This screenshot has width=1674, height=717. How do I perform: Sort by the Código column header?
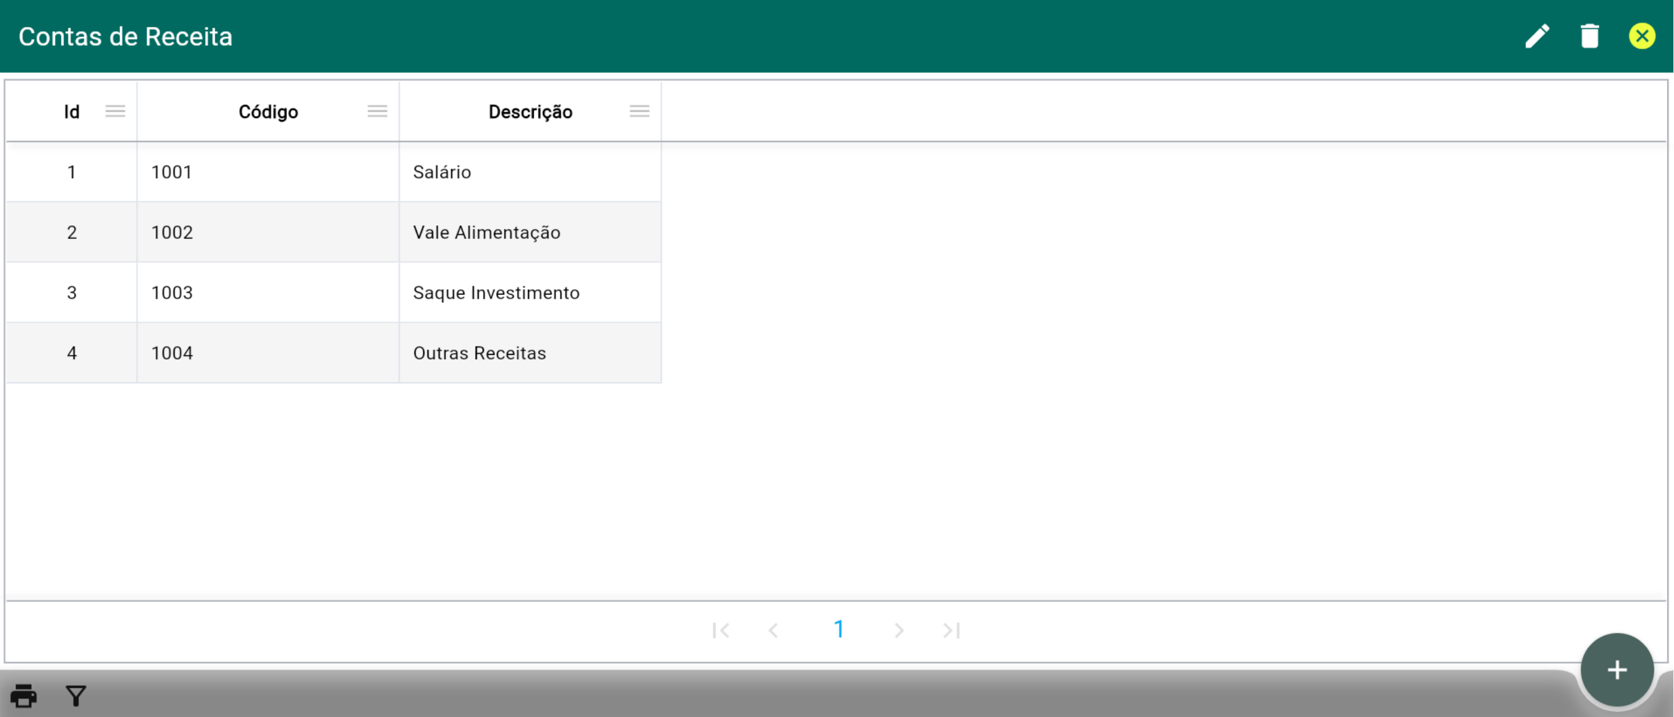pyautogui.click(x=268, y=112)
